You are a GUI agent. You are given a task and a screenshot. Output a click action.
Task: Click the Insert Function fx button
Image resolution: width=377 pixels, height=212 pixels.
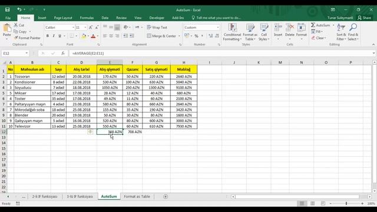point(63,54)
